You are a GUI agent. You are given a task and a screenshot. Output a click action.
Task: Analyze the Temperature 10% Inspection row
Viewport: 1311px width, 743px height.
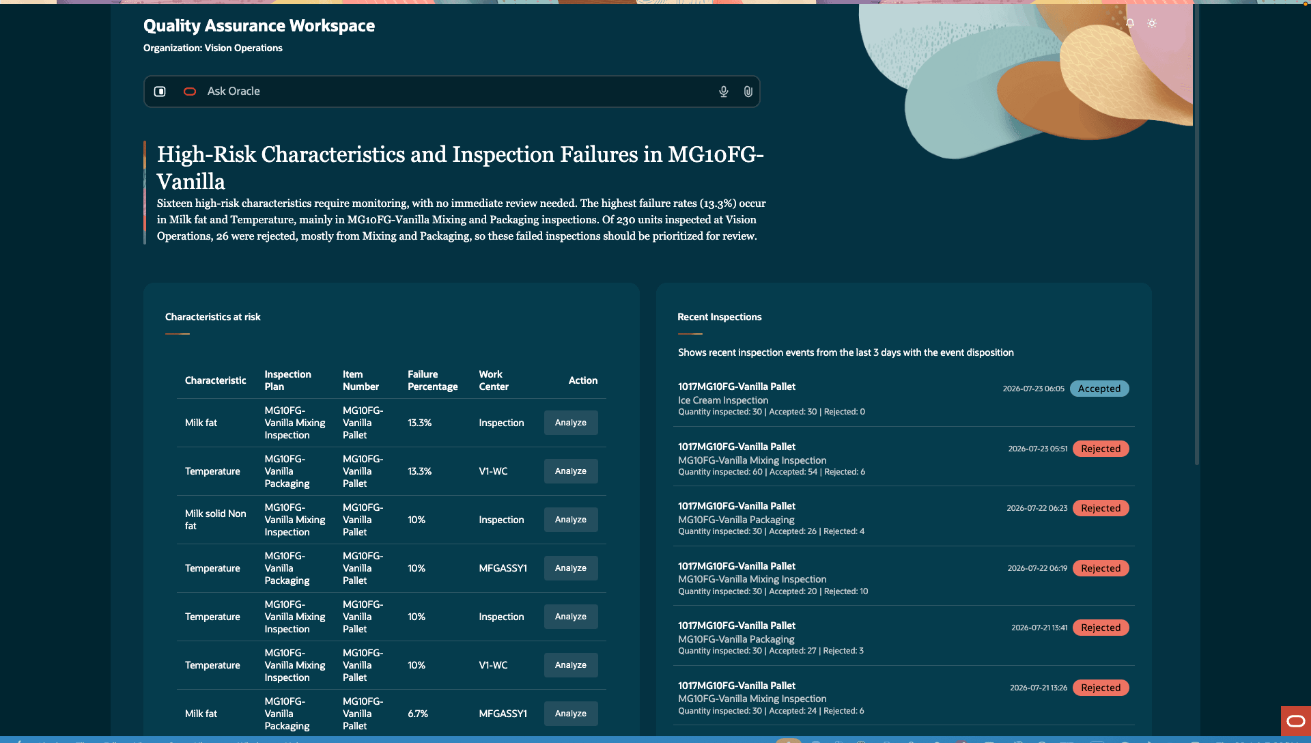click(x=571, y=617)
